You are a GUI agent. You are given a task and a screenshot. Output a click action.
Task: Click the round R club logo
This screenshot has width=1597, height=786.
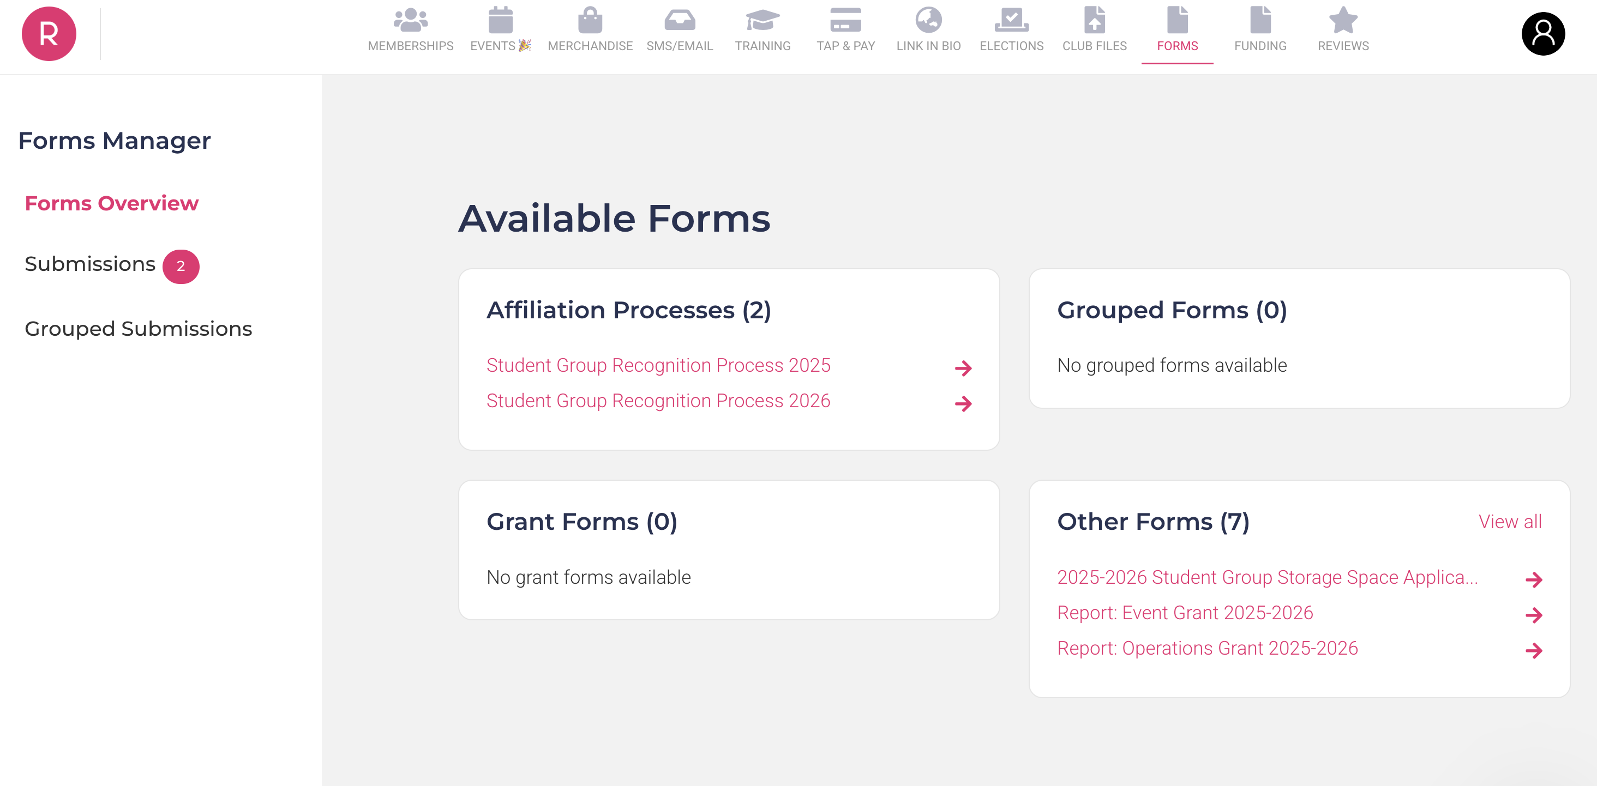point(49,34)
